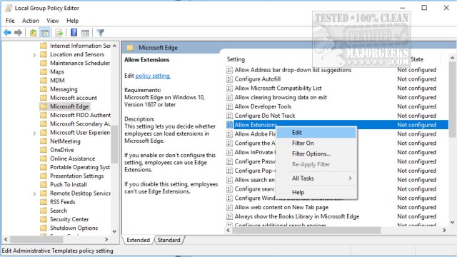The image size is (457, 257).
Task: Click the tree pane scroll up arrow
Action: pos(114,46)
